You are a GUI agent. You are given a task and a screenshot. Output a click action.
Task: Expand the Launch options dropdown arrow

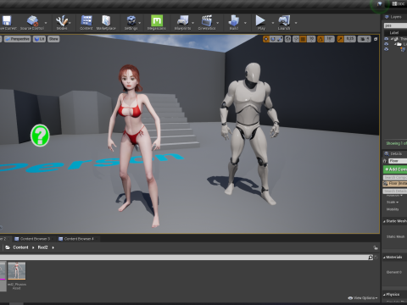point(296,23)
